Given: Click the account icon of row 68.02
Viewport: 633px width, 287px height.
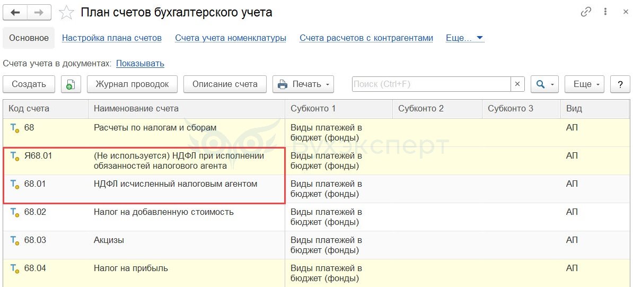Looking at the screenshot, I should click(x=14, y=212).
